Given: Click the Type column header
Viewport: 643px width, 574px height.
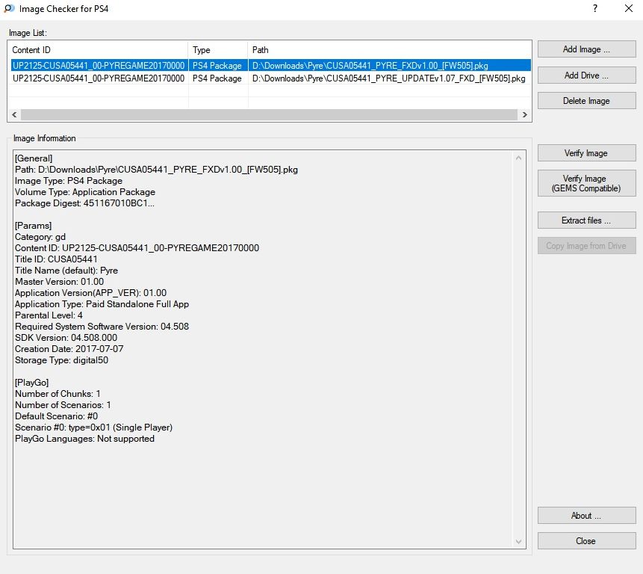Looking at the screenshot, I should 218,50.
